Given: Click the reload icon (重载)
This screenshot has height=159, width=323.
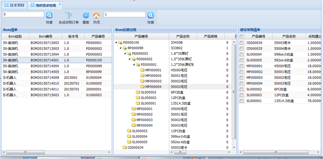Looking at the screenshot, I should [86, 15].
